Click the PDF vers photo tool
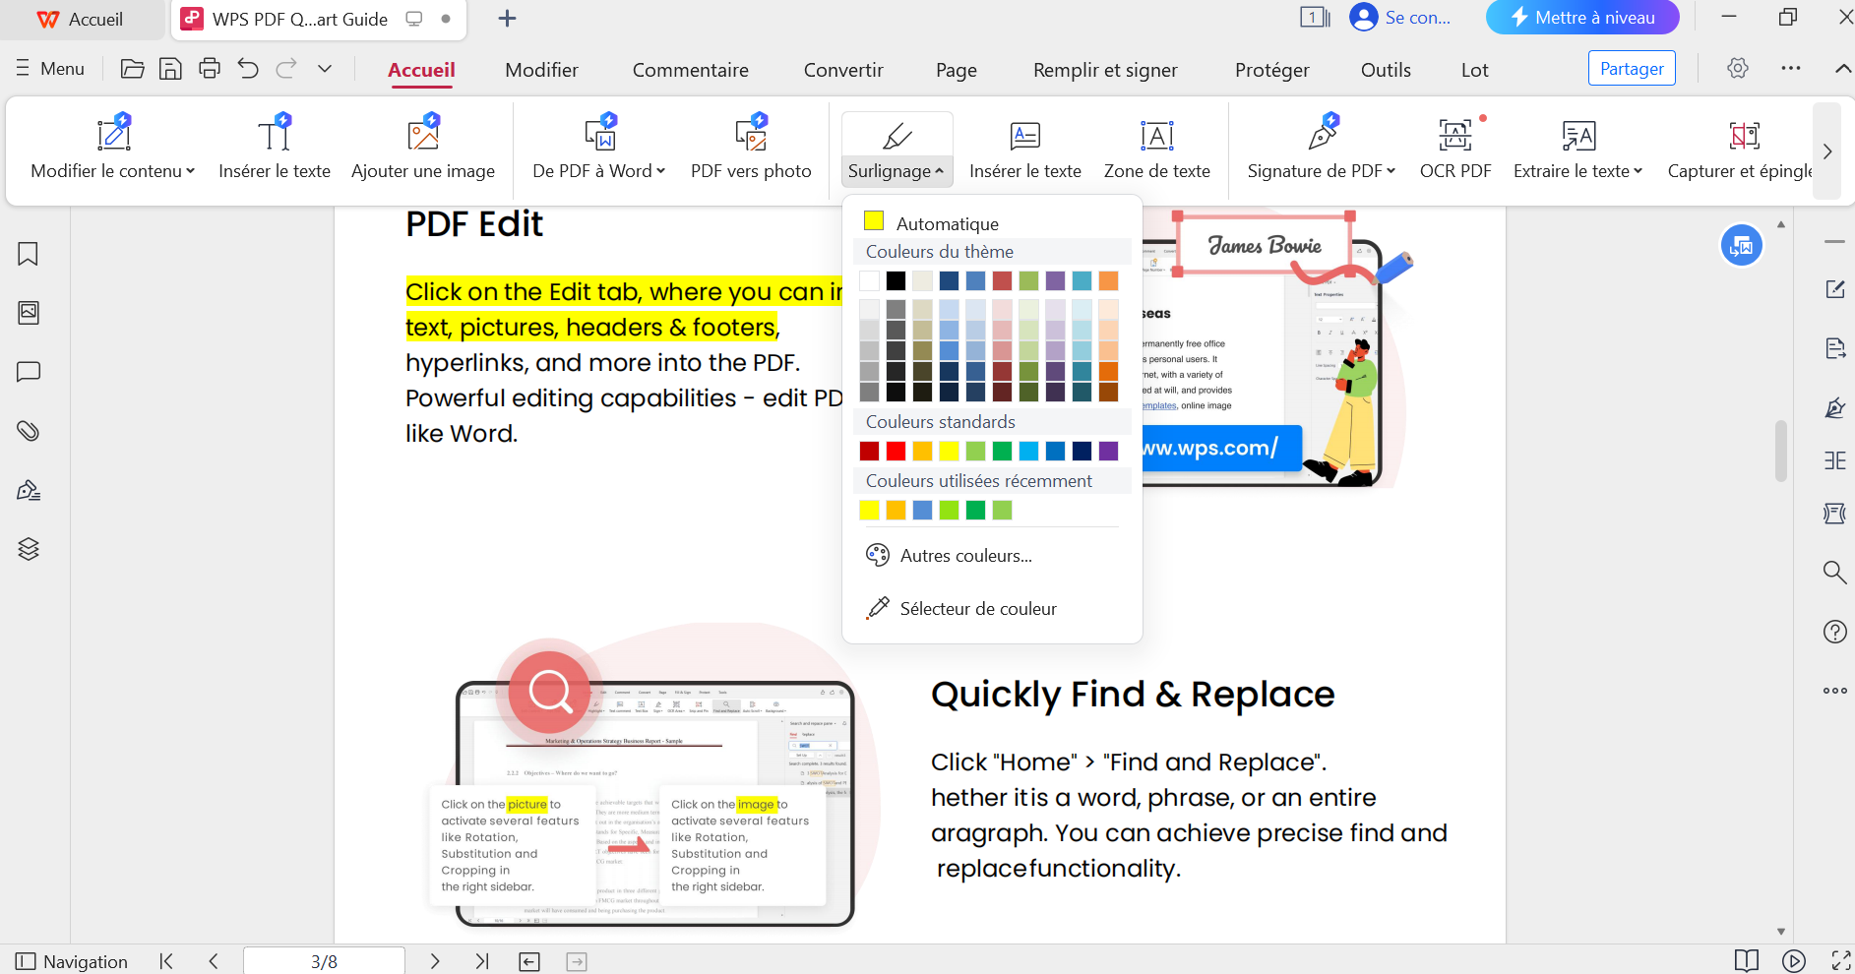This screenshot has width=1855, height=974. [750, 149]
